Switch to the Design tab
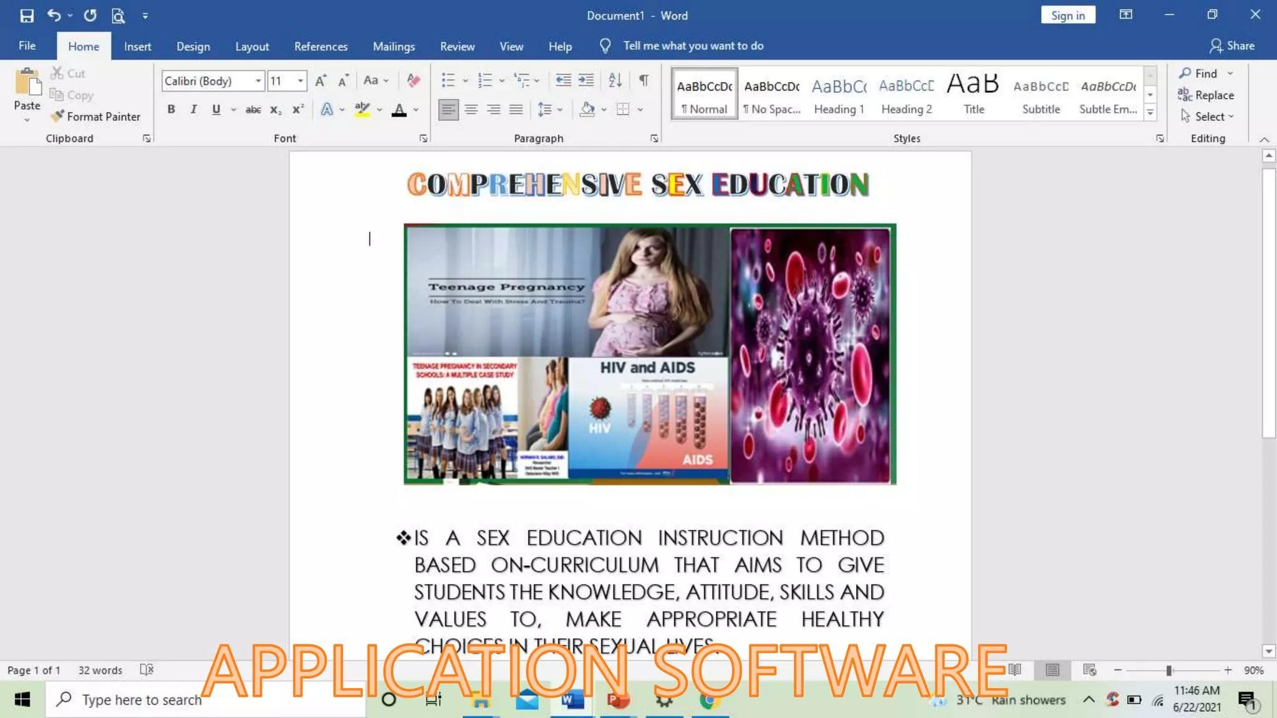The width and height of the screenshot is (1277, 718). click(193, 46)
